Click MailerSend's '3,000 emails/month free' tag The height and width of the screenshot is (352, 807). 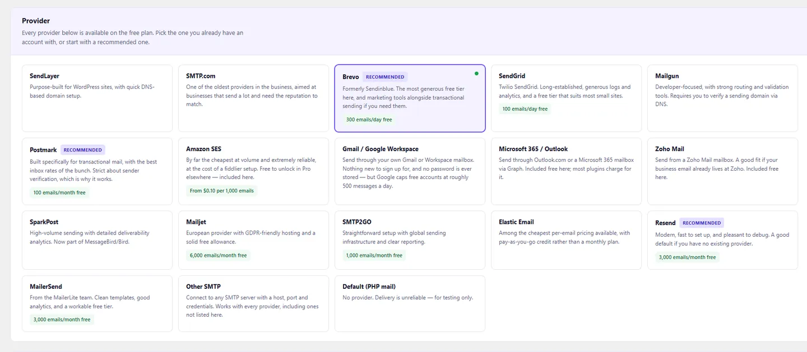[62, 320]
